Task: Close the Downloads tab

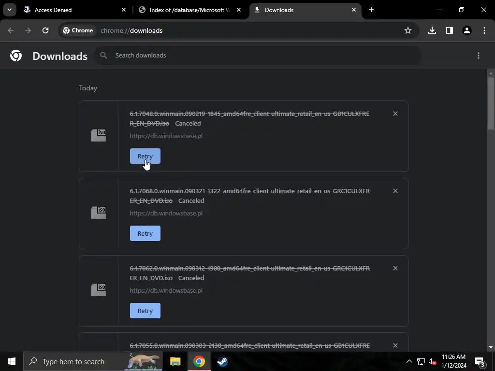Action: point(353,10)
